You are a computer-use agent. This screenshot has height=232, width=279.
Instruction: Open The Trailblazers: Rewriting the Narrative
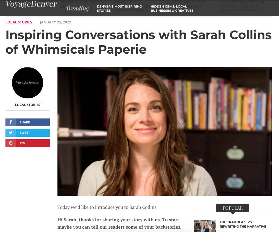pyautogui.click(x=243, y=224)
